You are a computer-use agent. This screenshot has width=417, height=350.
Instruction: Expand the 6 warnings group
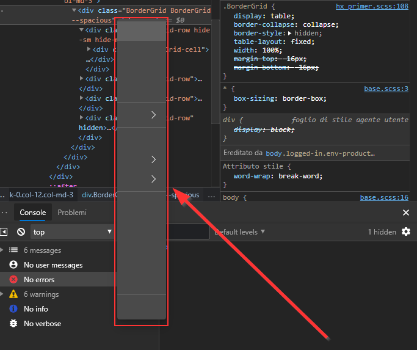pyautogui.click(x=2, y=294)
